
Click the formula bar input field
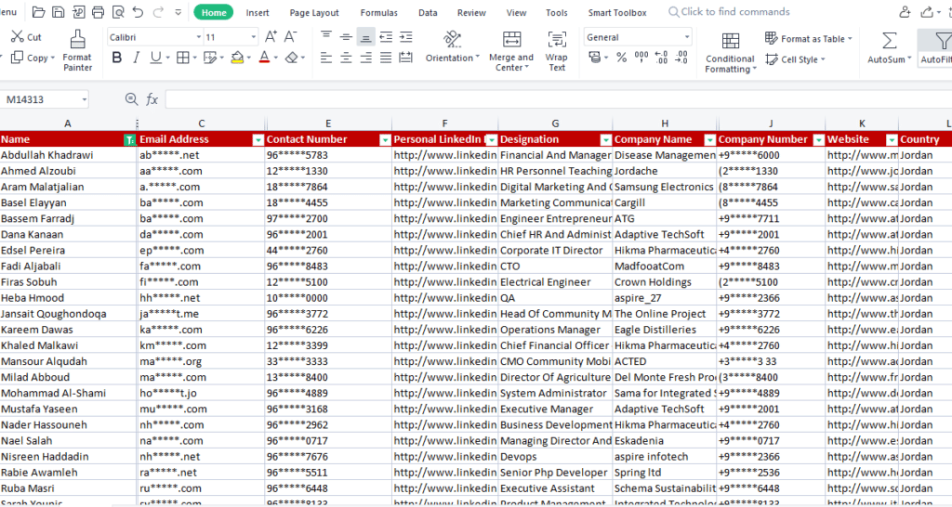pyautogui.click(x=559, y=99)
